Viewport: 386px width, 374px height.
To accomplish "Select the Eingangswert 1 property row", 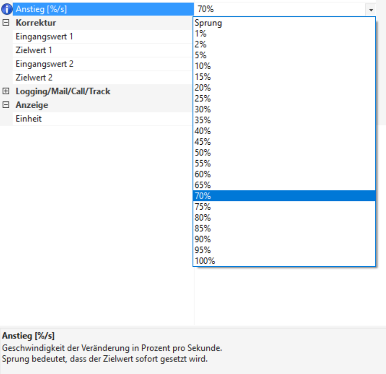I will [x=44, y=37].
